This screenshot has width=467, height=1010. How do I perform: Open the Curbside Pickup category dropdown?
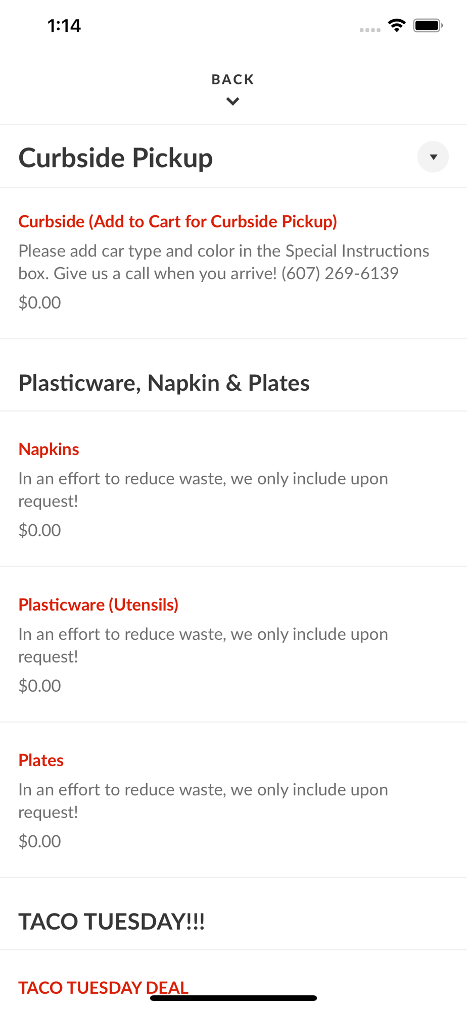[x=433, y=157]
